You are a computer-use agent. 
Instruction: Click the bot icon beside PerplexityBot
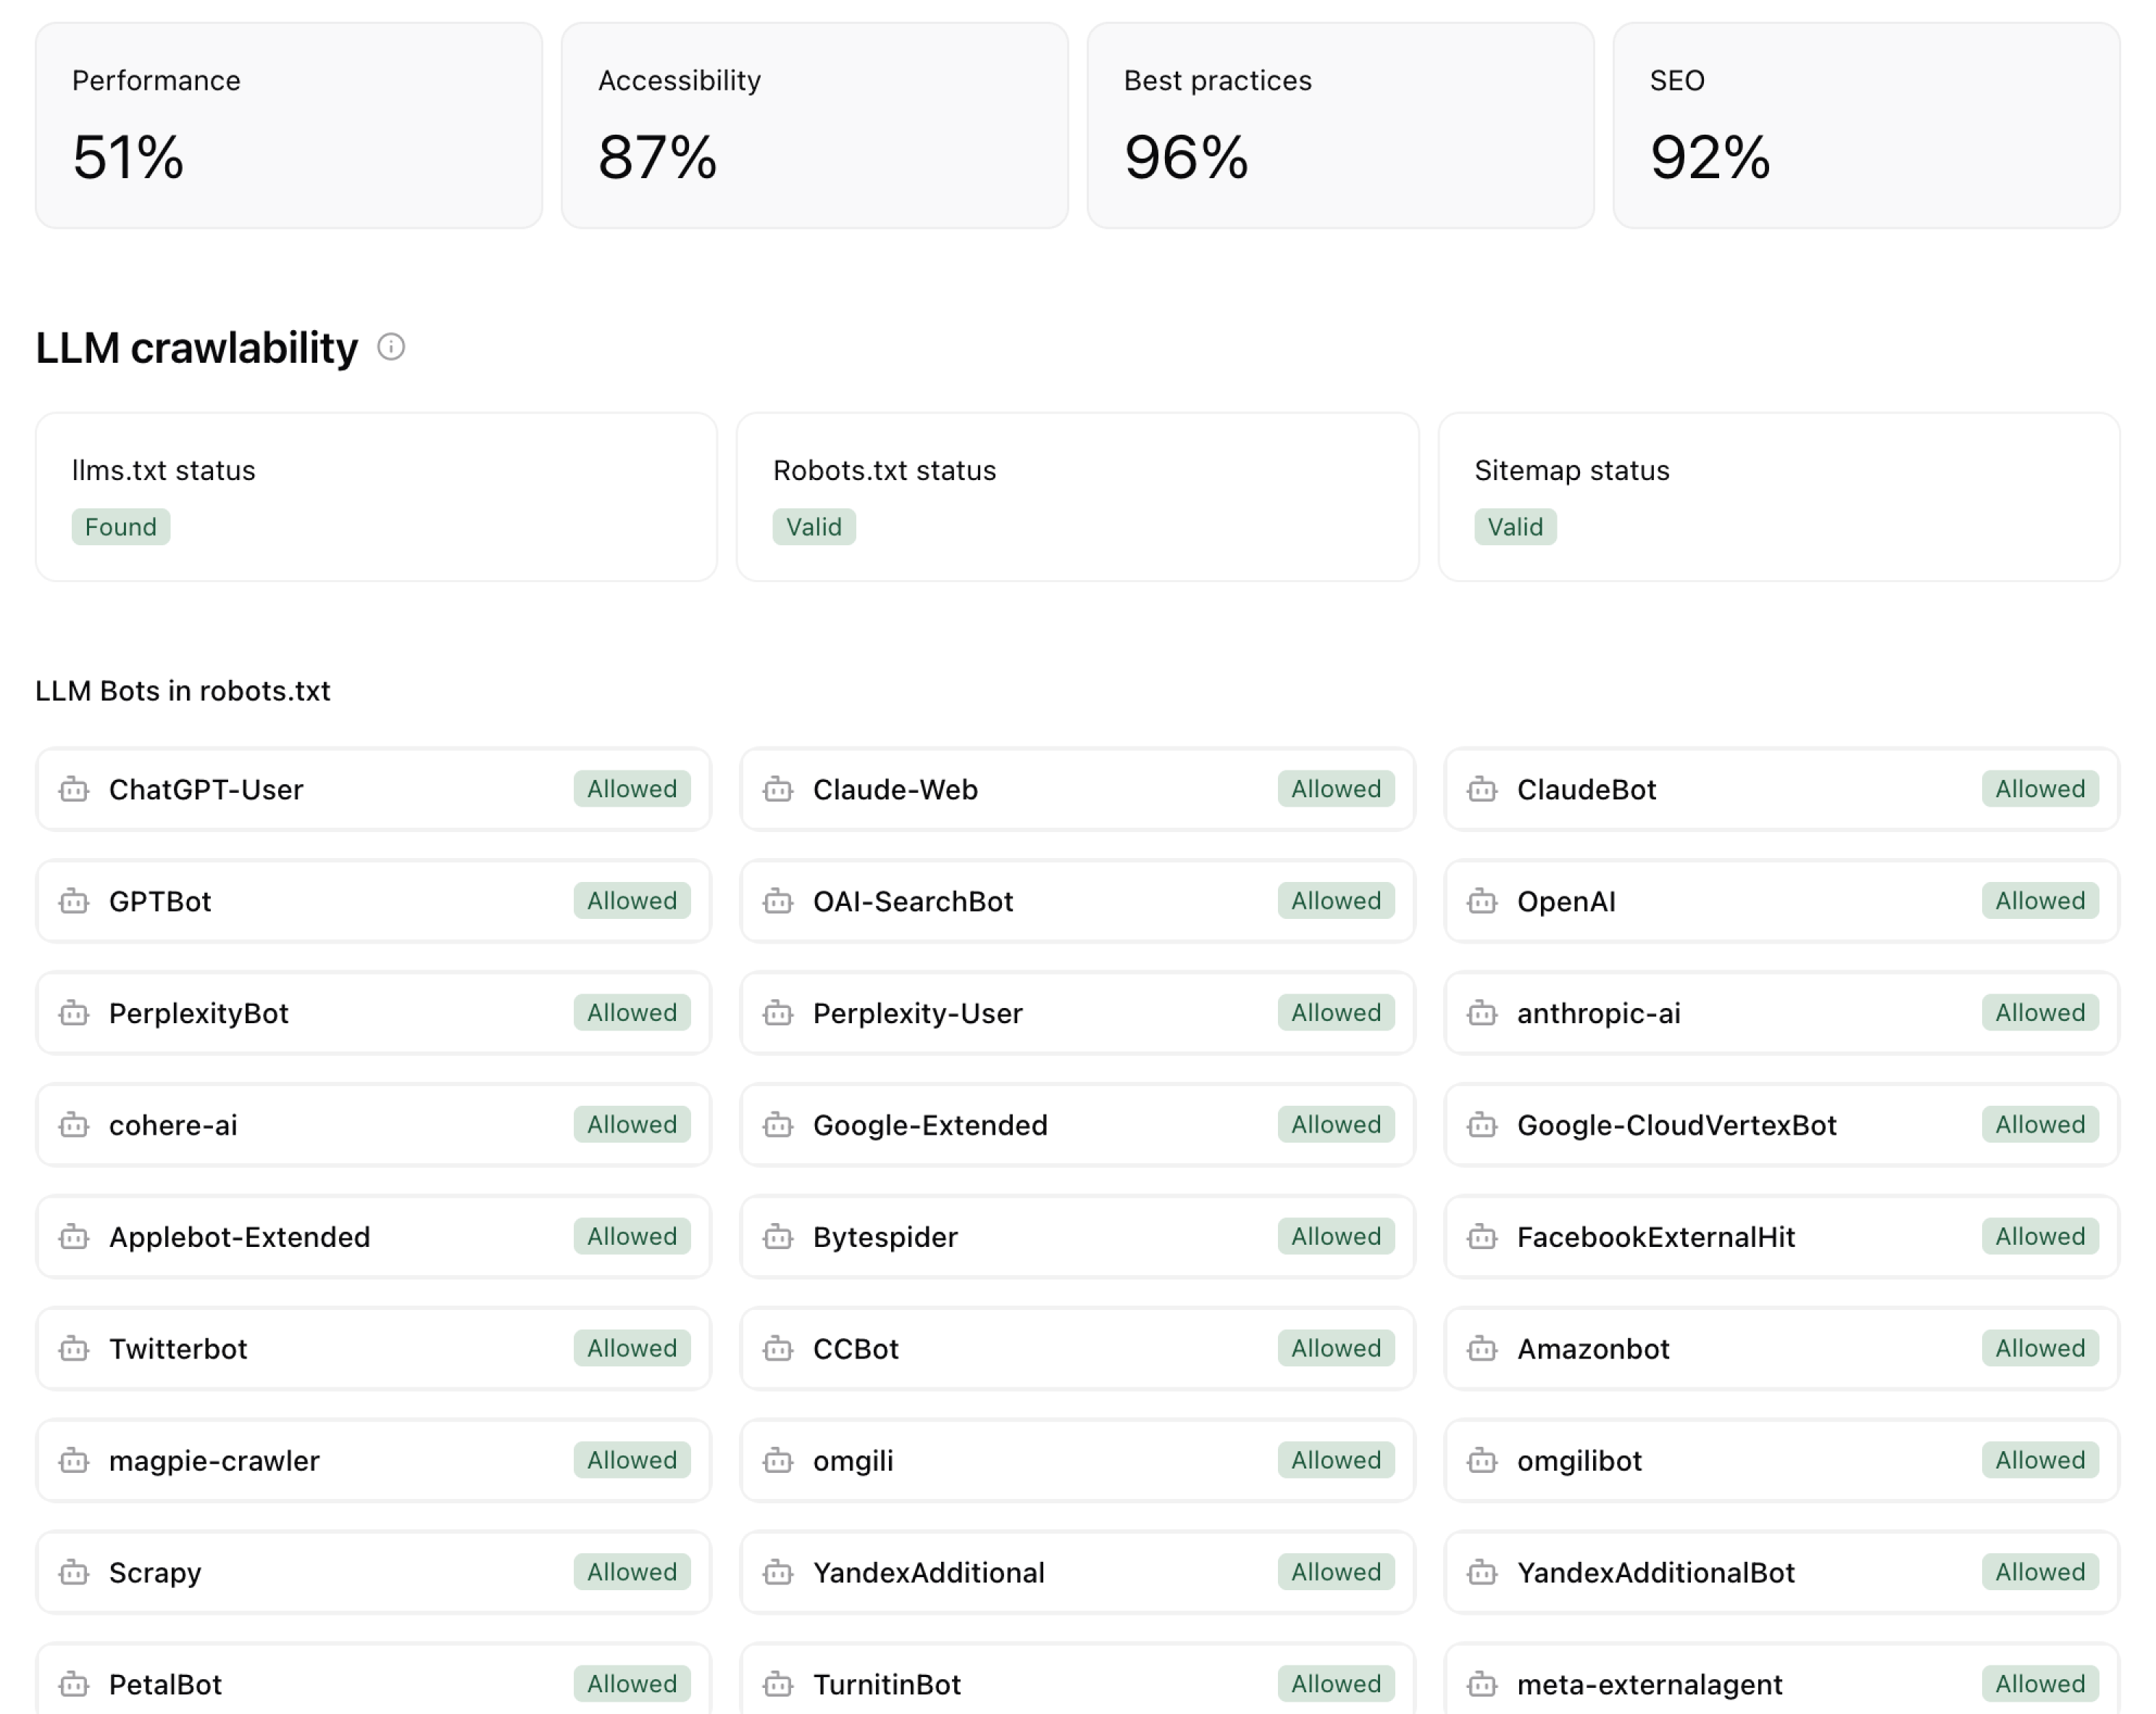(74, 1013)
